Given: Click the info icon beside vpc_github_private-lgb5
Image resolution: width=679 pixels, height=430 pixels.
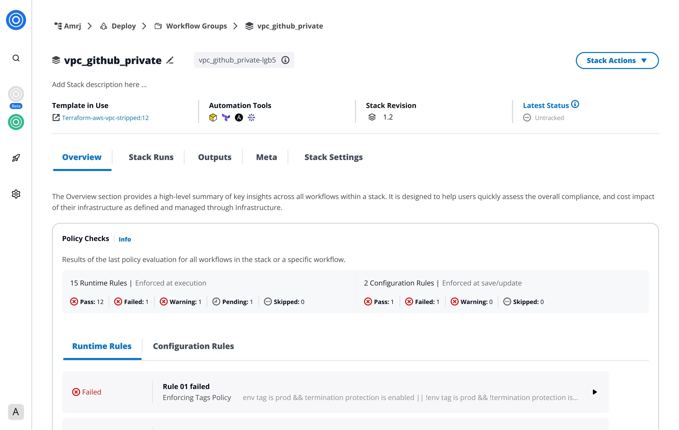Looking at the screenshot, I should (x=285, y=60).
